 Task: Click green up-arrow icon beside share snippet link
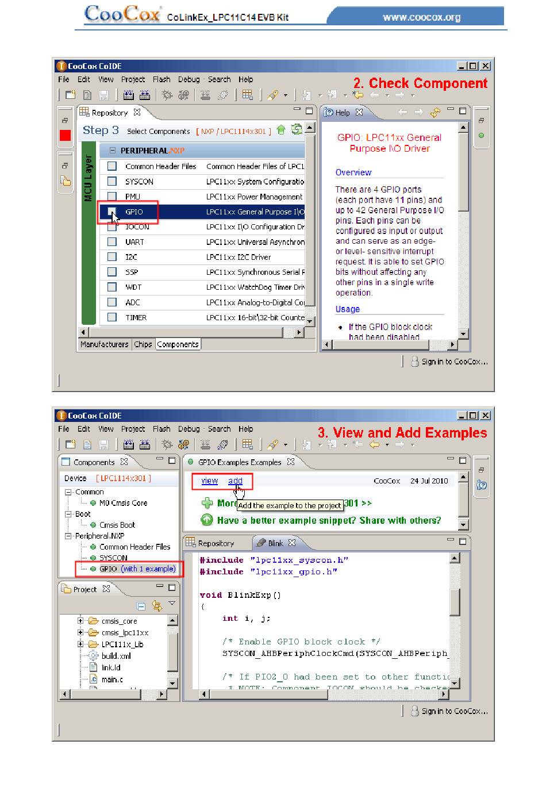click(207, 520)
